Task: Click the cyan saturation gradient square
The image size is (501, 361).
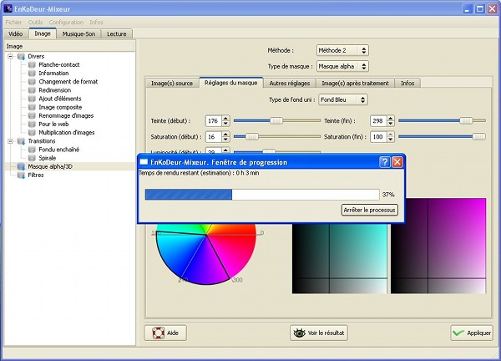Action: 339,258
